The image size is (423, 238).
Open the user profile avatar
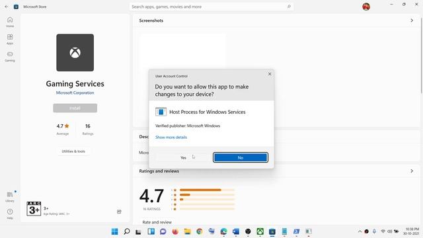(x=366, y=7)
